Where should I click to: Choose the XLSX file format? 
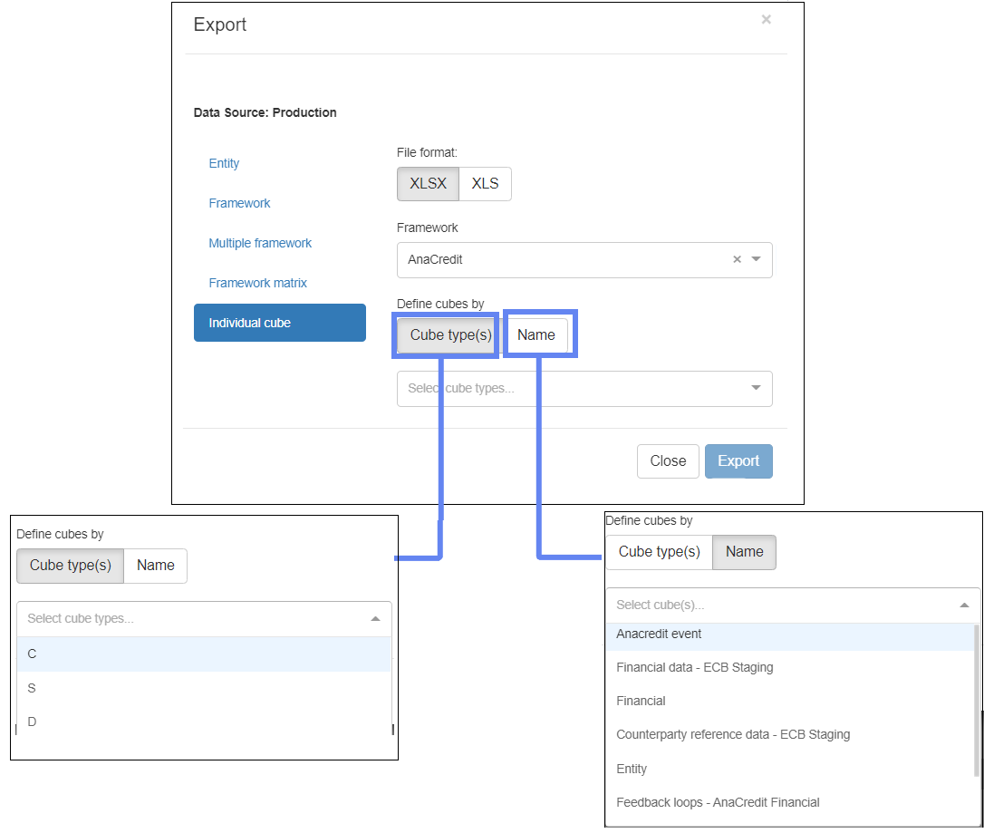click(x=428, y=183)
